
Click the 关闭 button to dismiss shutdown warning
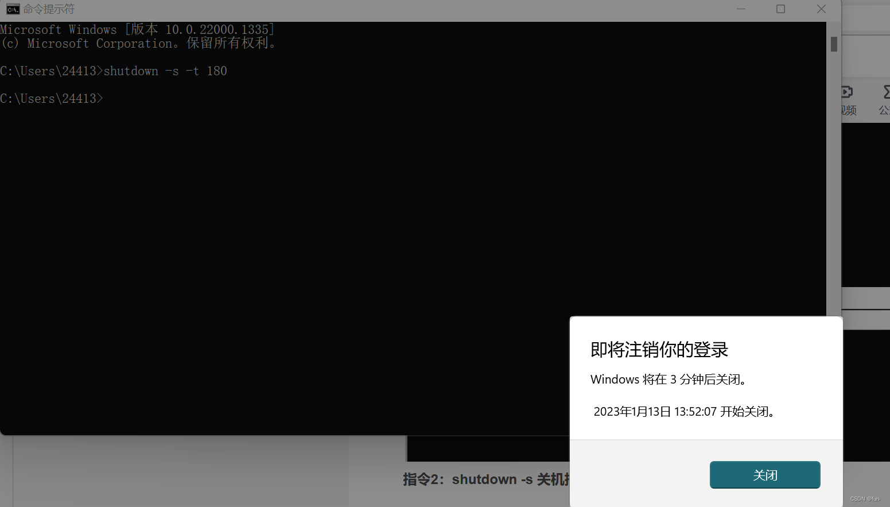pos(765,475)
